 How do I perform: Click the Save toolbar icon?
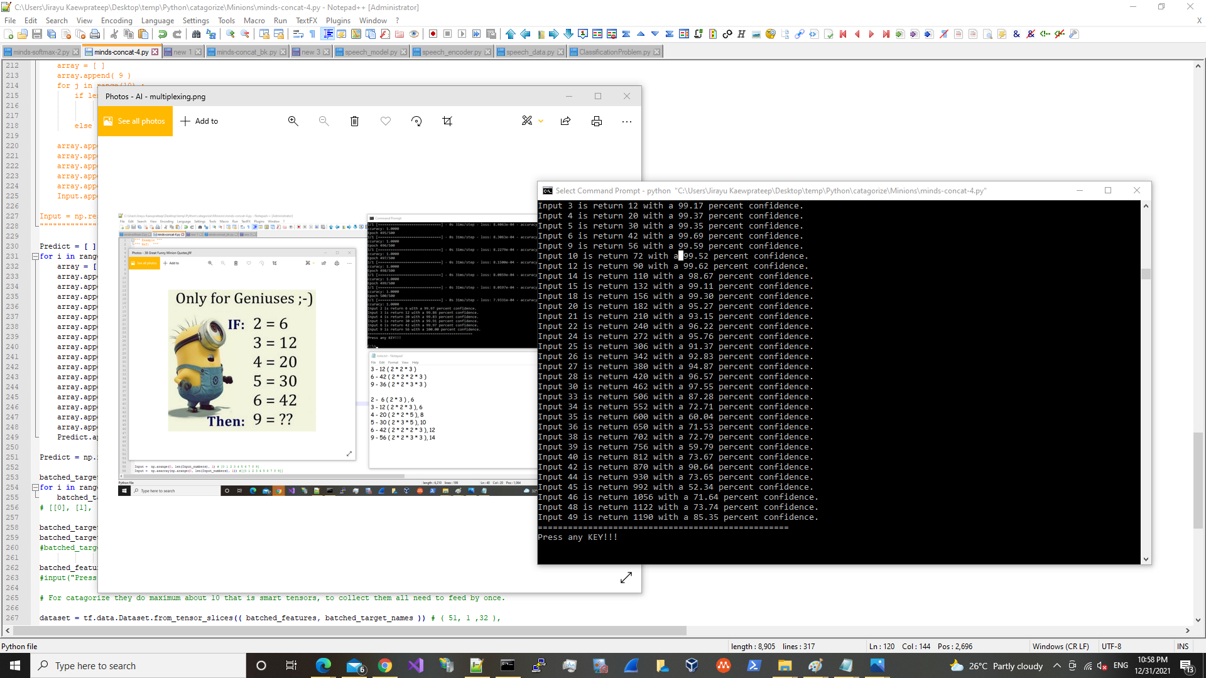click(x=37, y=34)
